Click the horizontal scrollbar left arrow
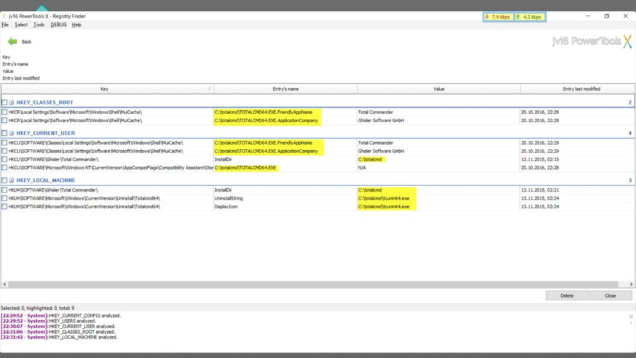The image size is (636, 358). point(4,284)
